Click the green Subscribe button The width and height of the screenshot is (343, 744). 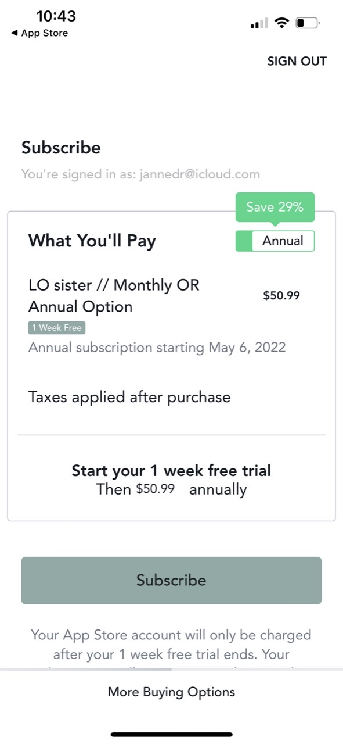pyautogui.click(x=171, y=580)
